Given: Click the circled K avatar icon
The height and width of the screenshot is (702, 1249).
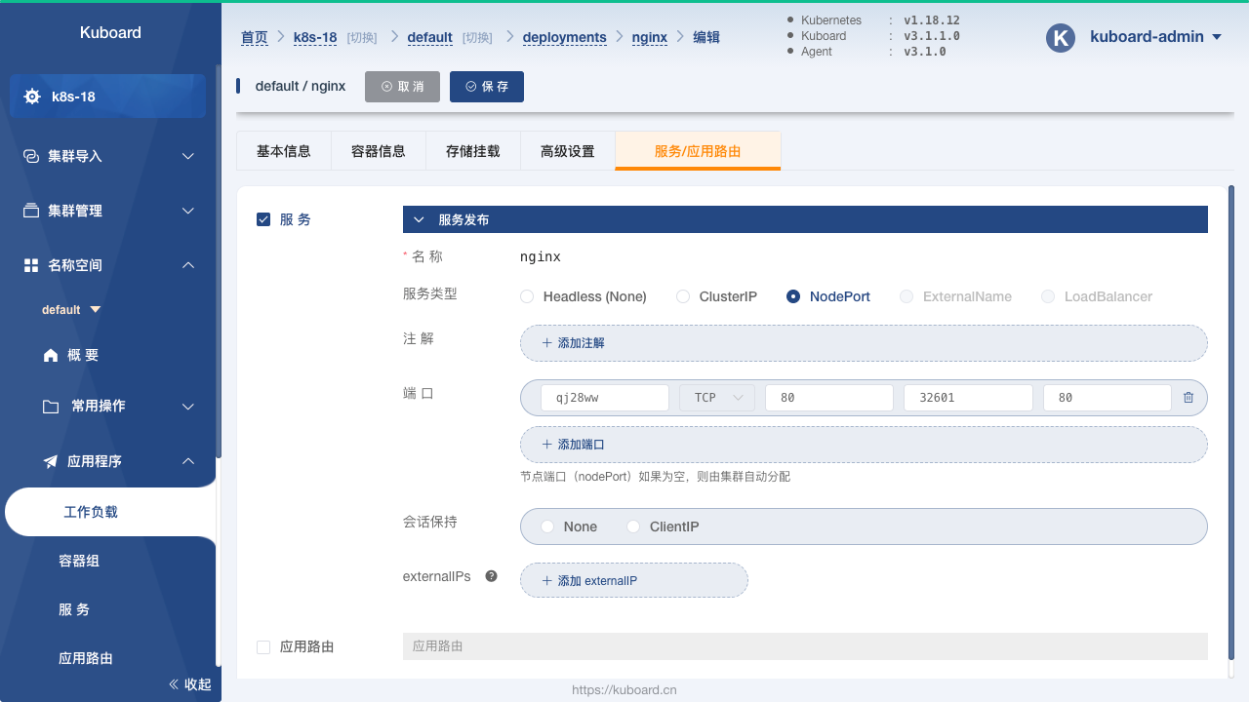Looking at the screenshot, I should [x=1061, y=37].
